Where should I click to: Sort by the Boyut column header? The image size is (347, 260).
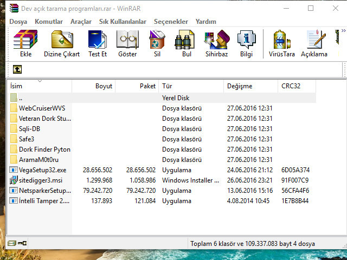[x=94, y=86]
